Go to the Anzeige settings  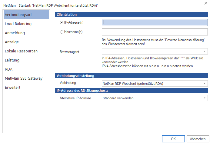pyautogui.click(x=12, y=42)
